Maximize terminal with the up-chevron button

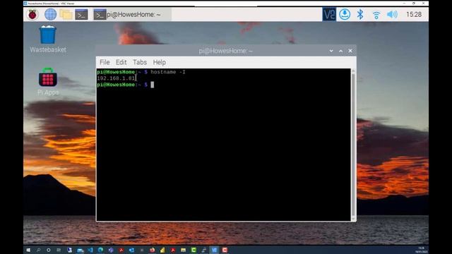[340, 51]
